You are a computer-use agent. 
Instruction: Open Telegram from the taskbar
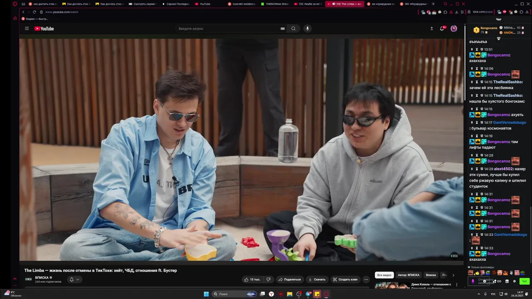(308, 294)
